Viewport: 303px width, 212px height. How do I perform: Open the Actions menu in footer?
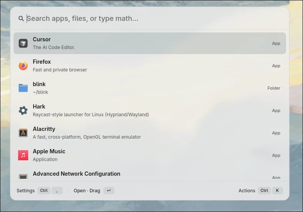coord(247,191)
